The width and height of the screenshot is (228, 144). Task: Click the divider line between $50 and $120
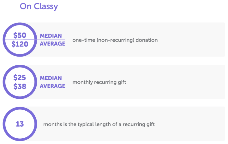click(20, 40)
